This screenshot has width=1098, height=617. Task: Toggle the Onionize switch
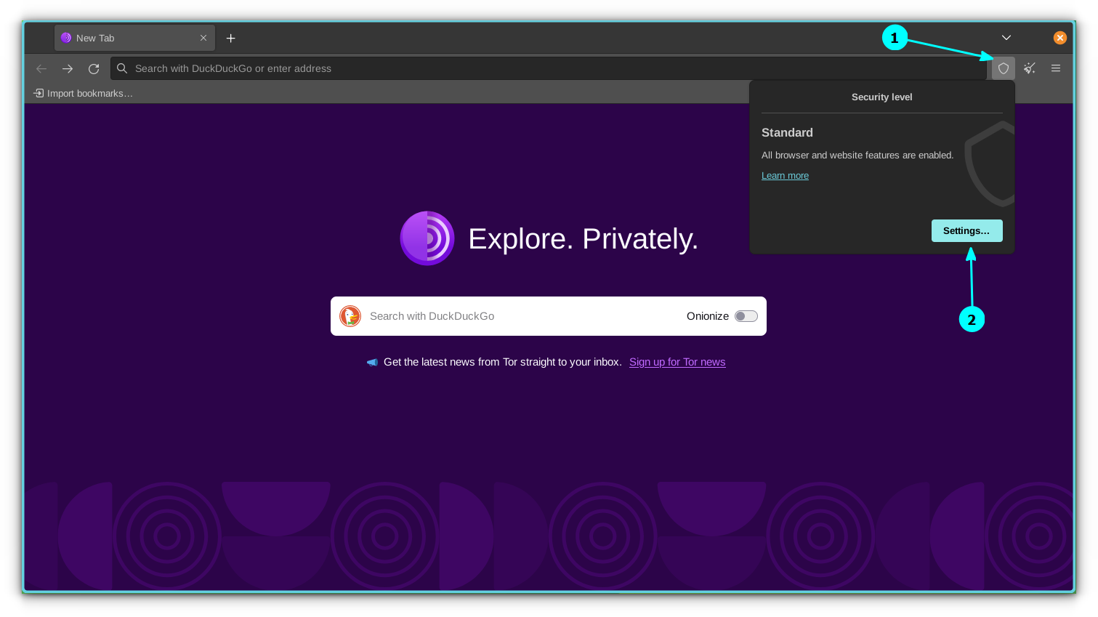(746, 316)
